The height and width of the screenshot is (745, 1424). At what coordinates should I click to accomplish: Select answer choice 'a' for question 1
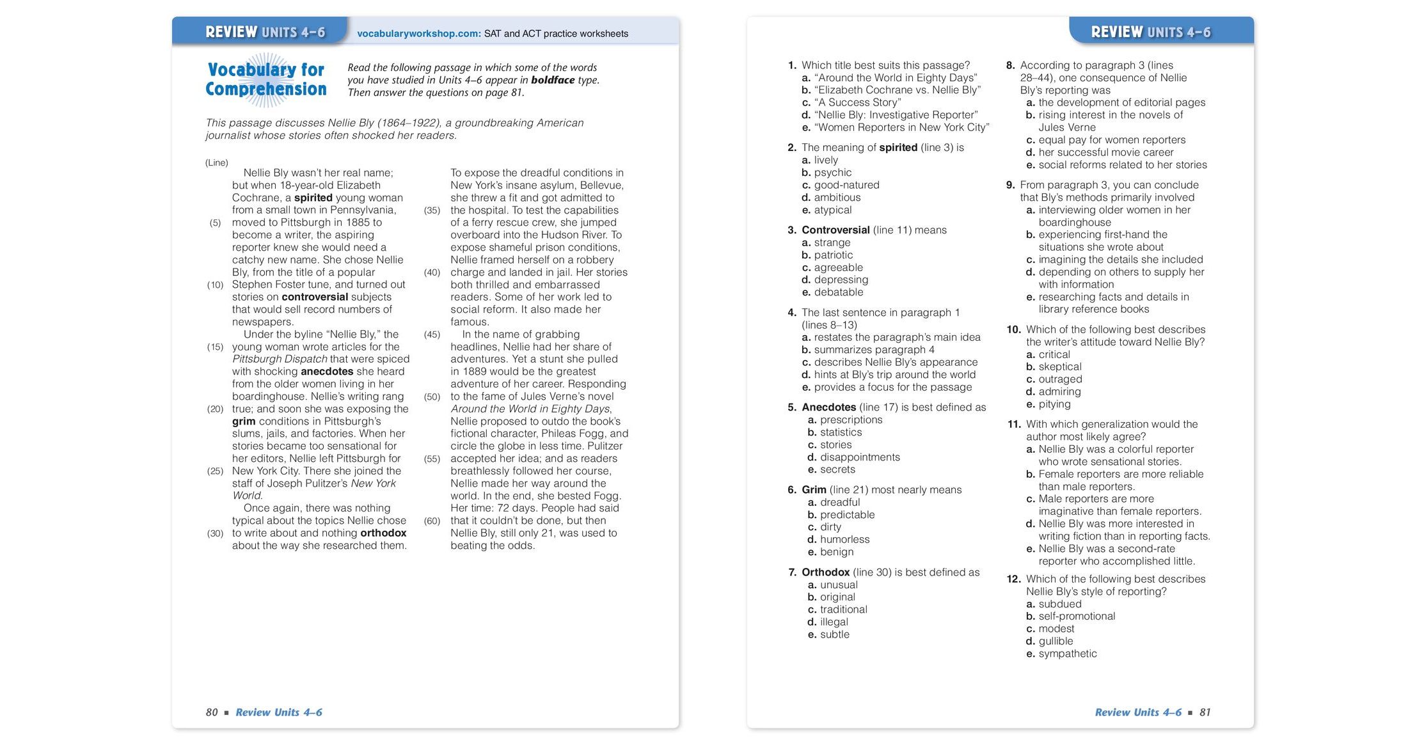[806, 82]
